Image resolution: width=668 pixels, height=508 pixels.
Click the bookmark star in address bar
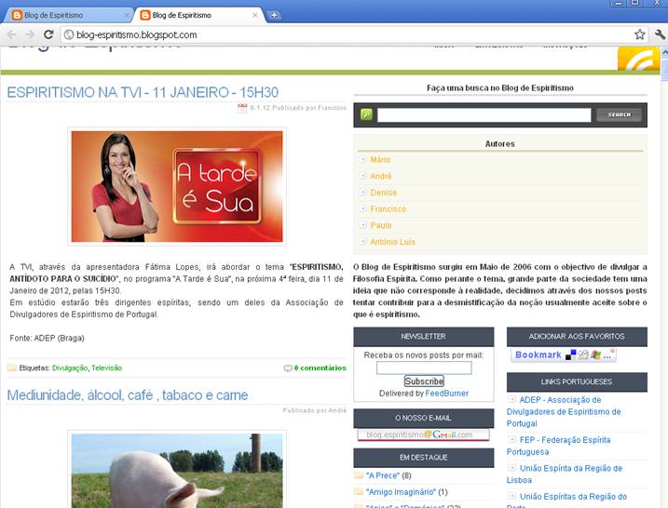click(x=639, y=34)
